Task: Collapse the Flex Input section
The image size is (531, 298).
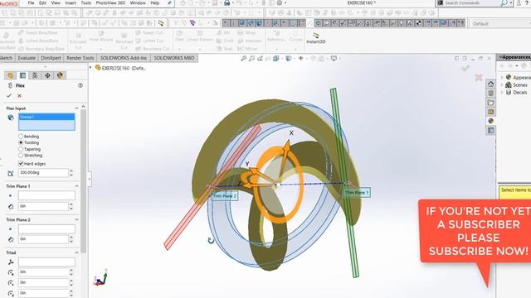Action: pos(76,108)
